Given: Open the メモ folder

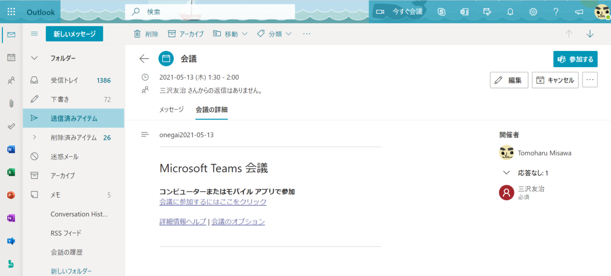Looking at the screenshot, I should coord(74,195).
